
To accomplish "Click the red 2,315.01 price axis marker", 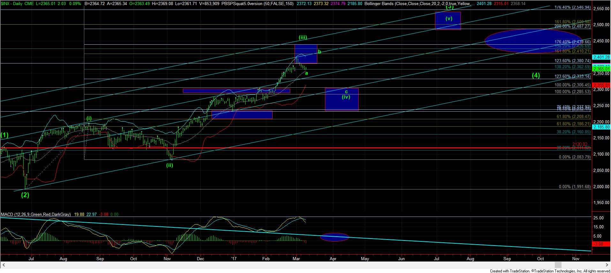I will tap(601, 85).
